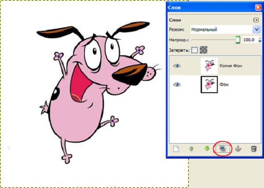Raise layer with green up arrow
The width and height of the screenshot is (264, 188).
click(191, 149)
